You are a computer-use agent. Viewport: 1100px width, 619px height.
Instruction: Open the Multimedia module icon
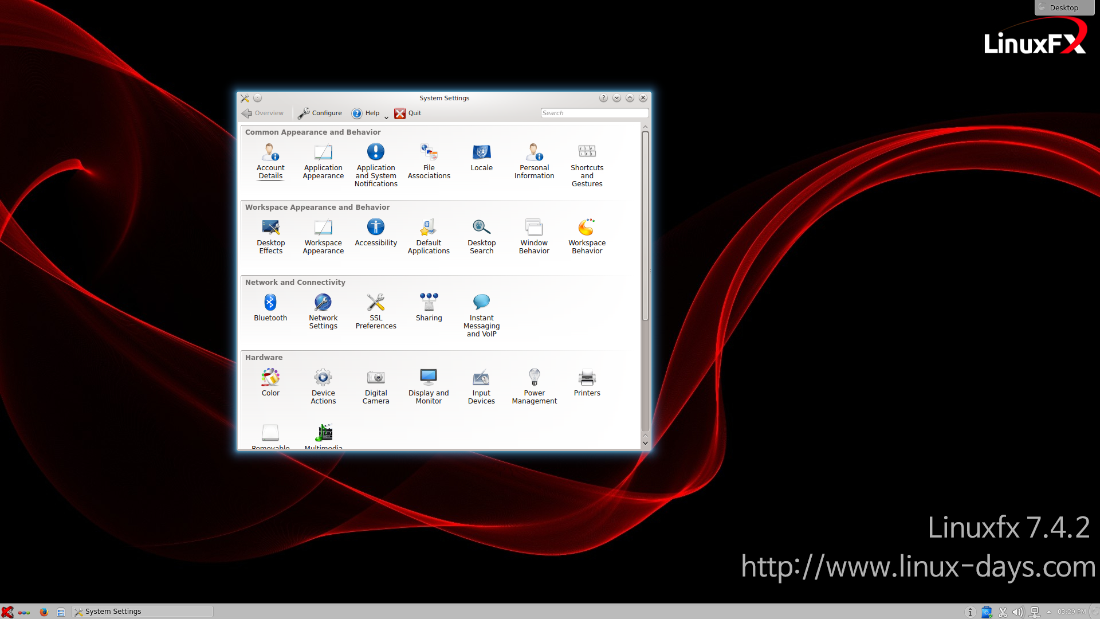tap(324, 433)
